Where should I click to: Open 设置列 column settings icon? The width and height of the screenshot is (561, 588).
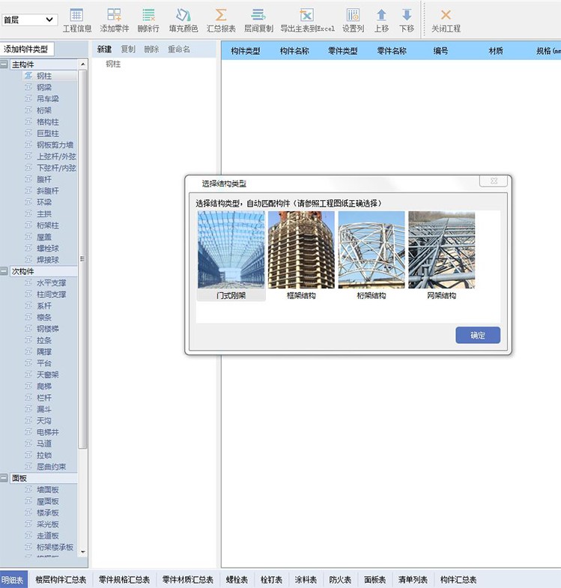[353, 20]
